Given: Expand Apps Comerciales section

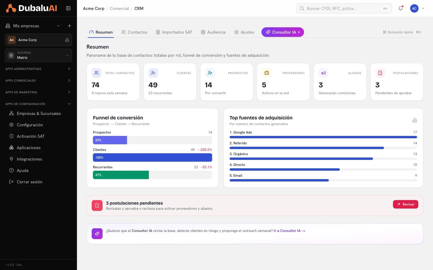Looking at the screenshot, I should [x=38, y=80].
